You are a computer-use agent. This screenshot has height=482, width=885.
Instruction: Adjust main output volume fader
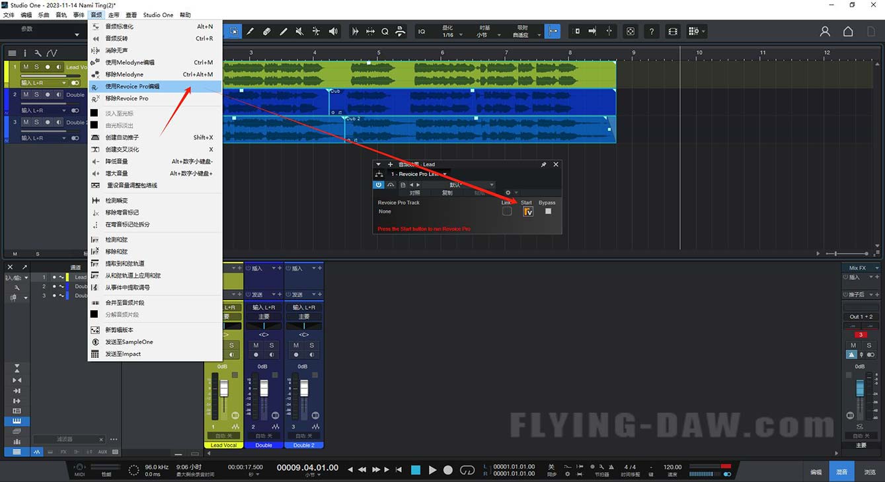[860, 388]
